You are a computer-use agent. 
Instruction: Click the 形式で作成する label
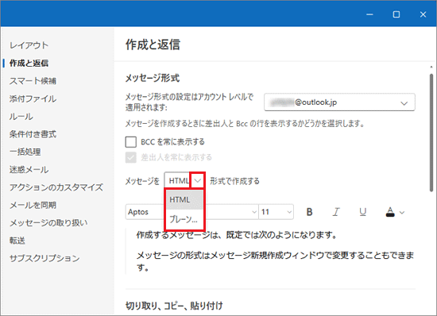point(234,181)
